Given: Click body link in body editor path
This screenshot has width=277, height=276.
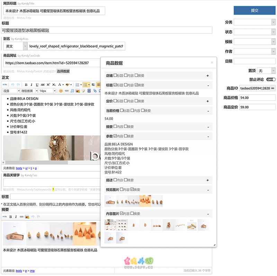Looking at the screenshot, I should 19,168.
